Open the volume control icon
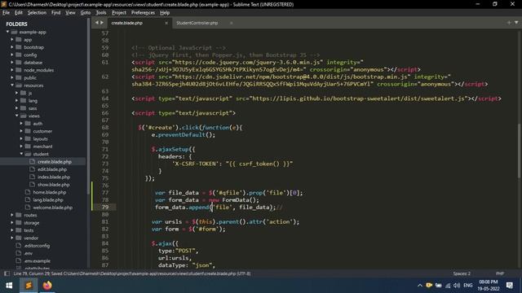Image resolution: width=522 pixels, height=293 pixels. click(457, 286)
